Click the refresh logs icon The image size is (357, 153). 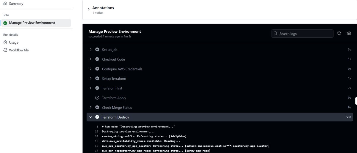(x=339, y=34)
